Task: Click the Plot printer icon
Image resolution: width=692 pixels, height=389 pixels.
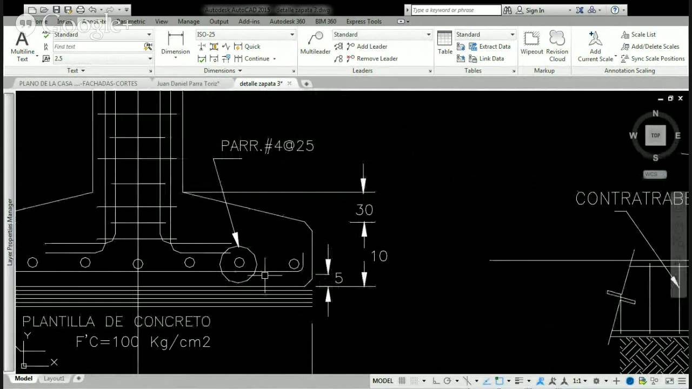Action: click(x=80, y=10)
